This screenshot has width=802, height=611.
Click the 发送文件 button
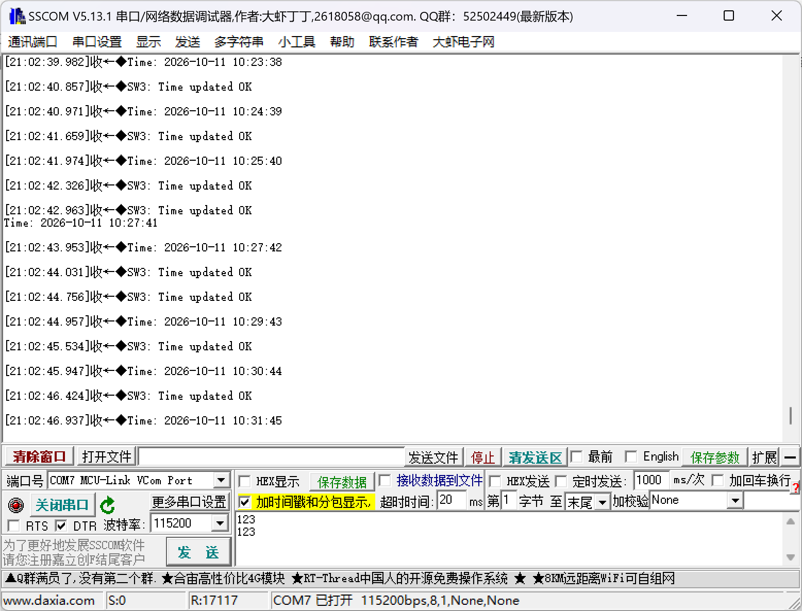[x=433, y=457]
